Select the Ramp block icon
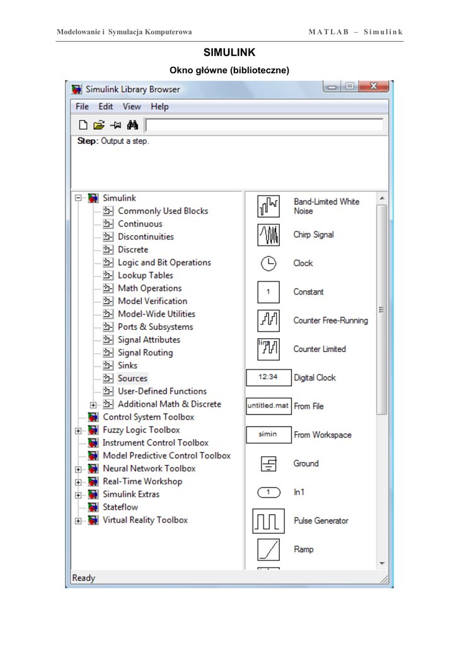Screen dimensions: 457x646 [269, 550]
